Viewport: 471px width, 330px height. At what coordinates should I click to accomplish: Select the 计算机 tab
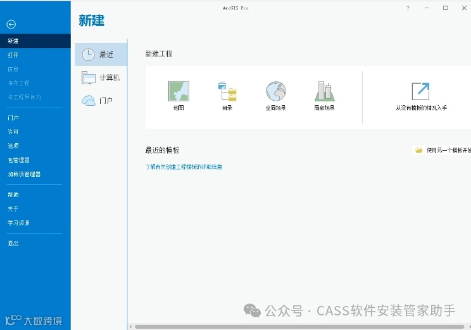tap(101, 77)
